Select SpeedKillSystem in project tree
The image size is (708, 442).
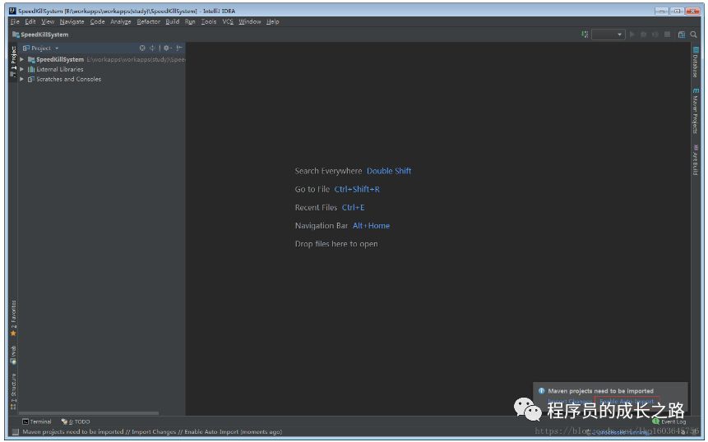point(60,59)
